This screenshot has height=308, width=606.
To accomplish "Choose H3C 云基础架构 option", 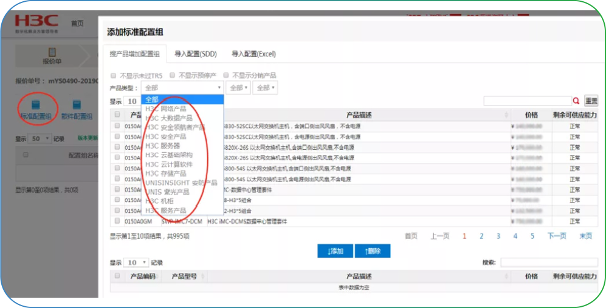I will [x=182, y=155].
